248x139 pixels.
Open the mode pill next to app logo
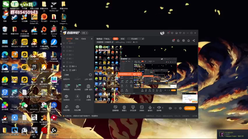click(84, 33)
